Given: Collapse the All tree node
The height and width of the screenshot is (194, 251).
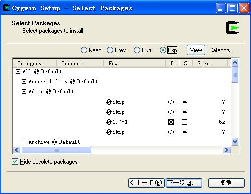Looking at the screenshot, I should pyautogui.click(x=18, y=72).
